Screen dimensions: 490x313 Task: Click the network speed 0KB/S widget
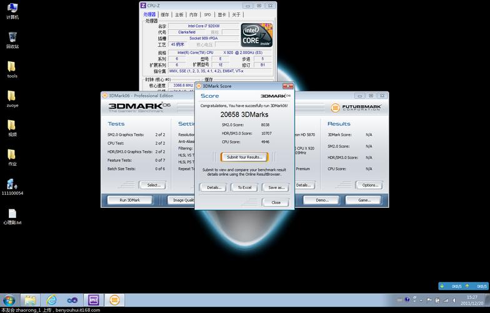pyautogui.click(x=464, y=286)
